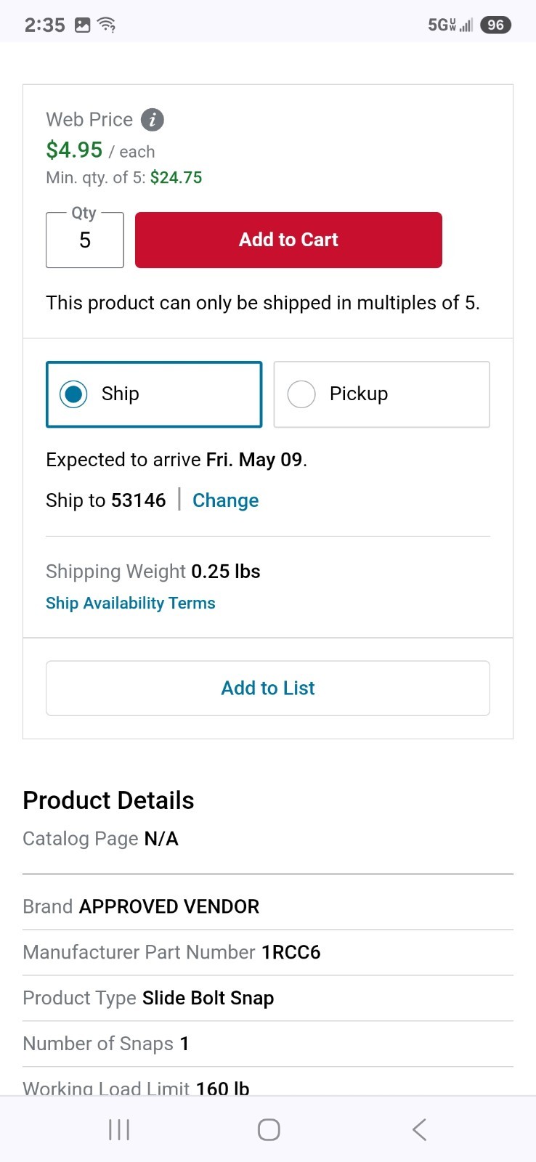Click the red Add to Cart button
Screen dimensions: 536x1162
288,240
